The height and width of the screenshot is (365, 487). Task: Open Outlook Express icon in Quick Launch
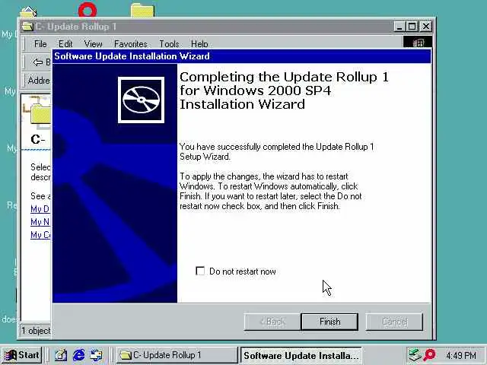pos(96,355)
